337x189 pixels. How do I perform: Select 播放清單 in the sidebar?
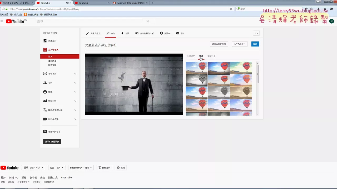(52, 61)
